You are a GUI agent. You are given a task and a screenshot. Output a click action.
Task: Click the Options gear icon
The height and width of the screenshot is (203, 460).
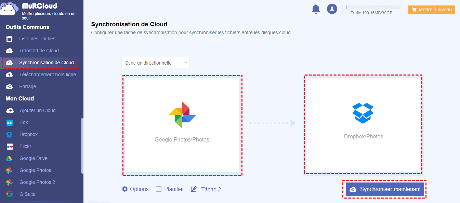125,189
